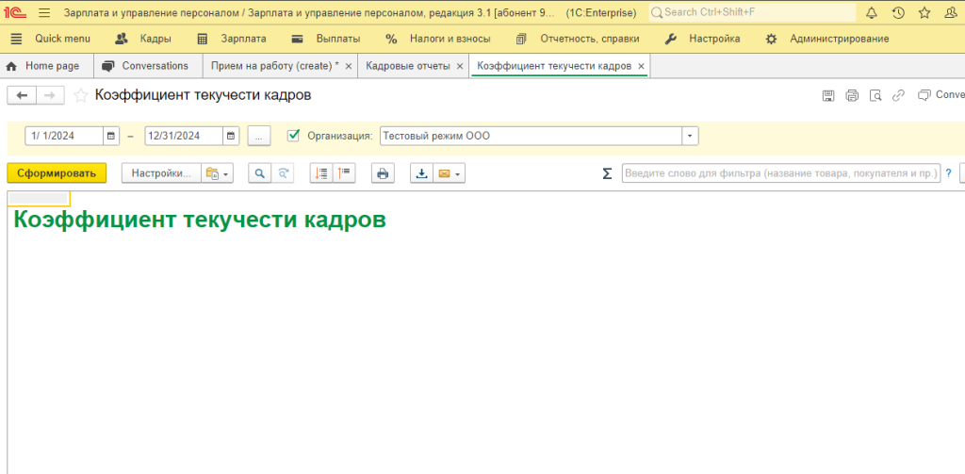Open the calendar picker for the end date 12/31/2024

click(231, 136)
